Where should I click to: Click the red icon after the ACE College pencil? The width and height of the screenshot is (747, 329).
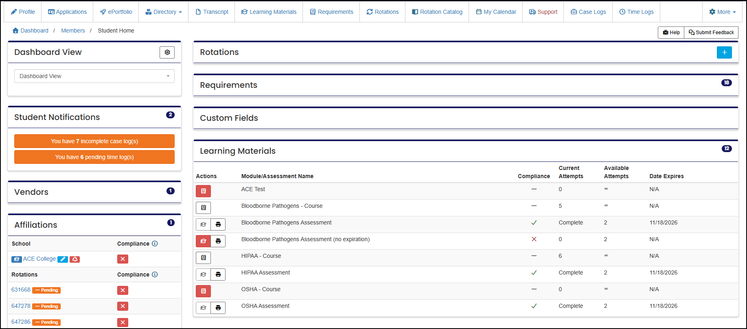(75, 259)
